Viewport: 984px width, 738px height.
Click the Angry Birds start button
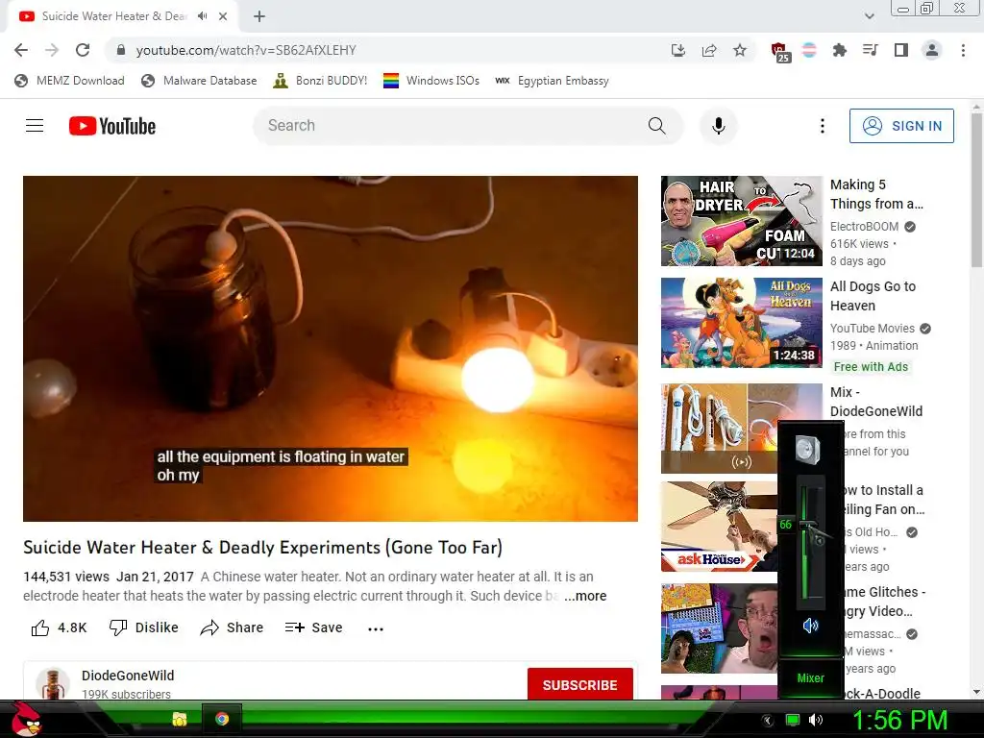[26, 719]
